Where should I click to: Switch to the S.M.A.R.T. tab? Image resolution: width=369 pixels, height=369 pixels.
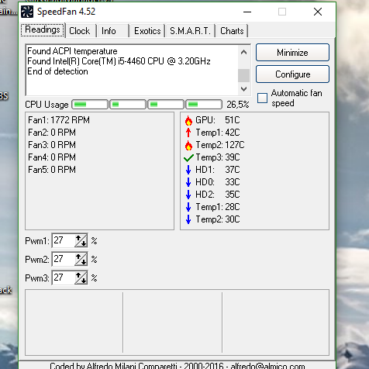[190, 31]
